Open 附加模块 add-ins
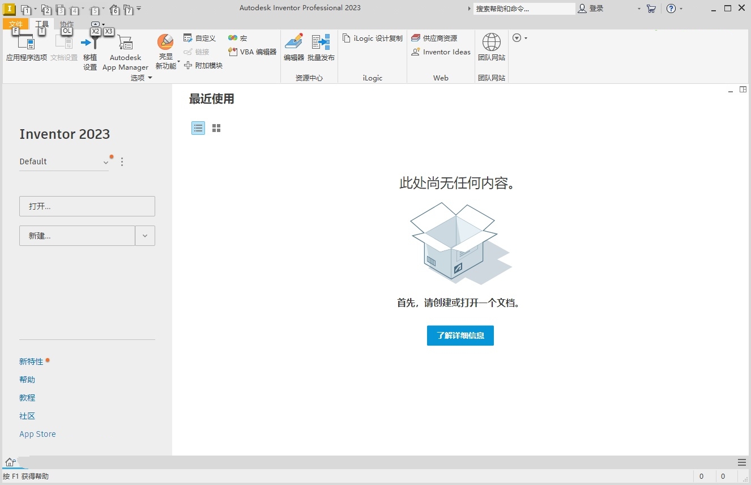 tap(203, 65)
